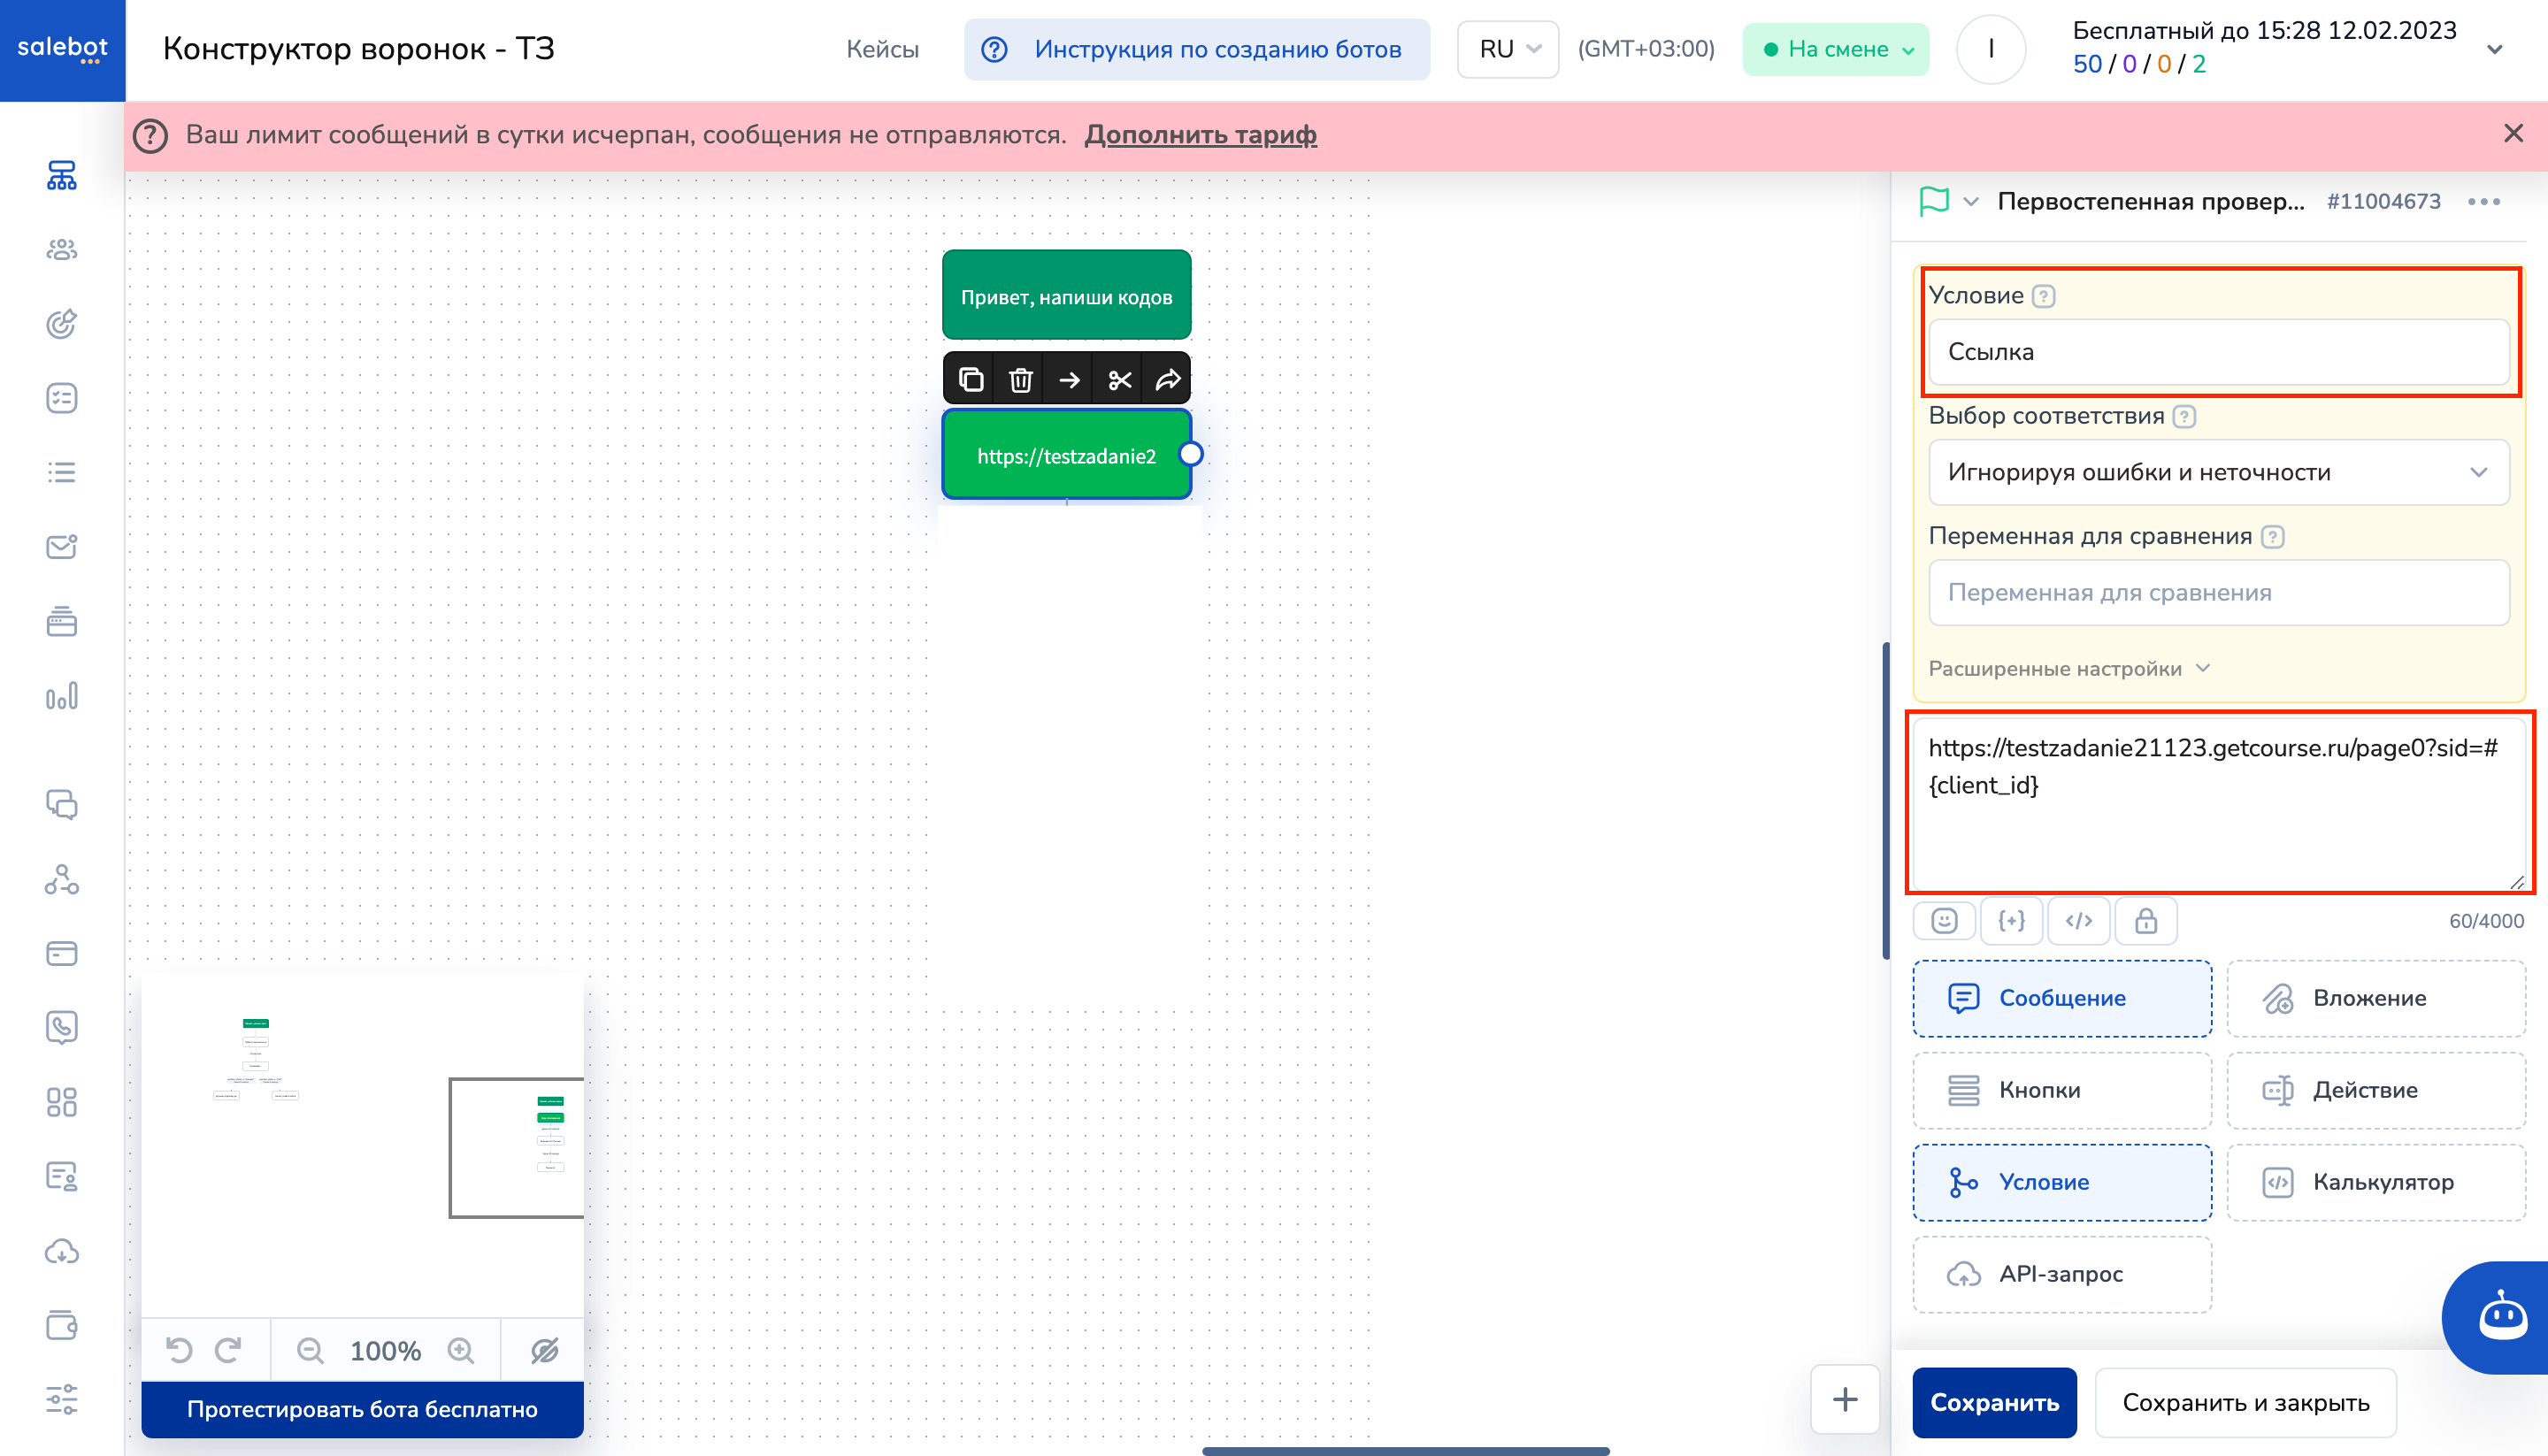Close the message limit warning banner

coord(2513,134)
